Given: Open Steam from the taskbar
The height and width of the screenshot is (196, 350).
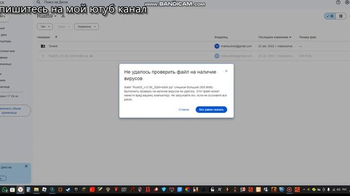Looking at the screenshot, I should (68, 189).
